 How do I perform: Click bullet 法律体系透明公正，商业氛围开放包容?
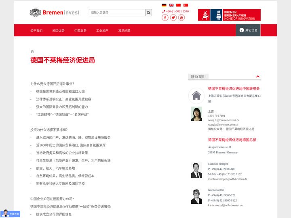click(64, 99)
